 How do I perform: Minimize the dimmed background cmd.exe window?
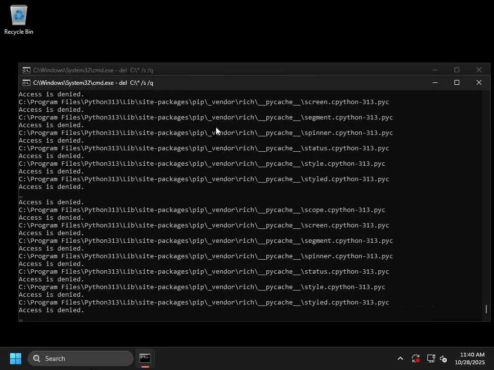pyautogui.click(x=435, y=70)
